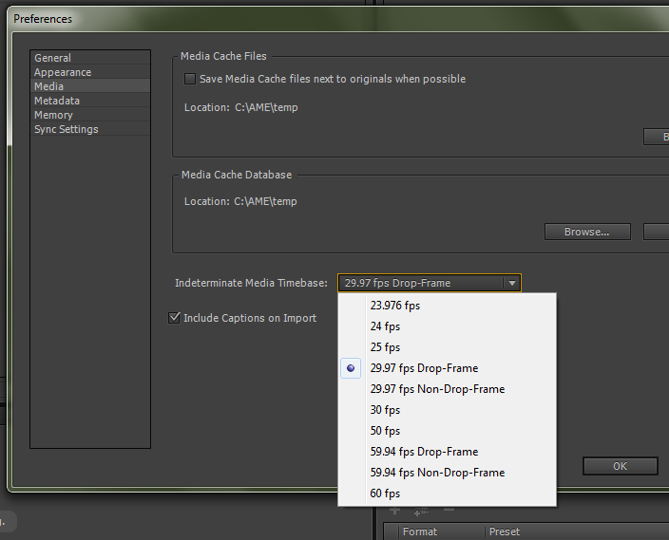669x540 pixels.
Task: Click the Media Cache Database location path text
Action: 265,201
